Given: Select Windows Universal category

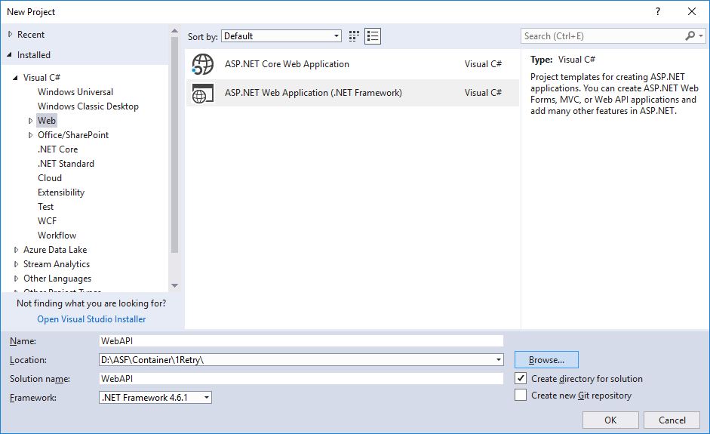Looking at the screenshot, I should pos(75,92).
